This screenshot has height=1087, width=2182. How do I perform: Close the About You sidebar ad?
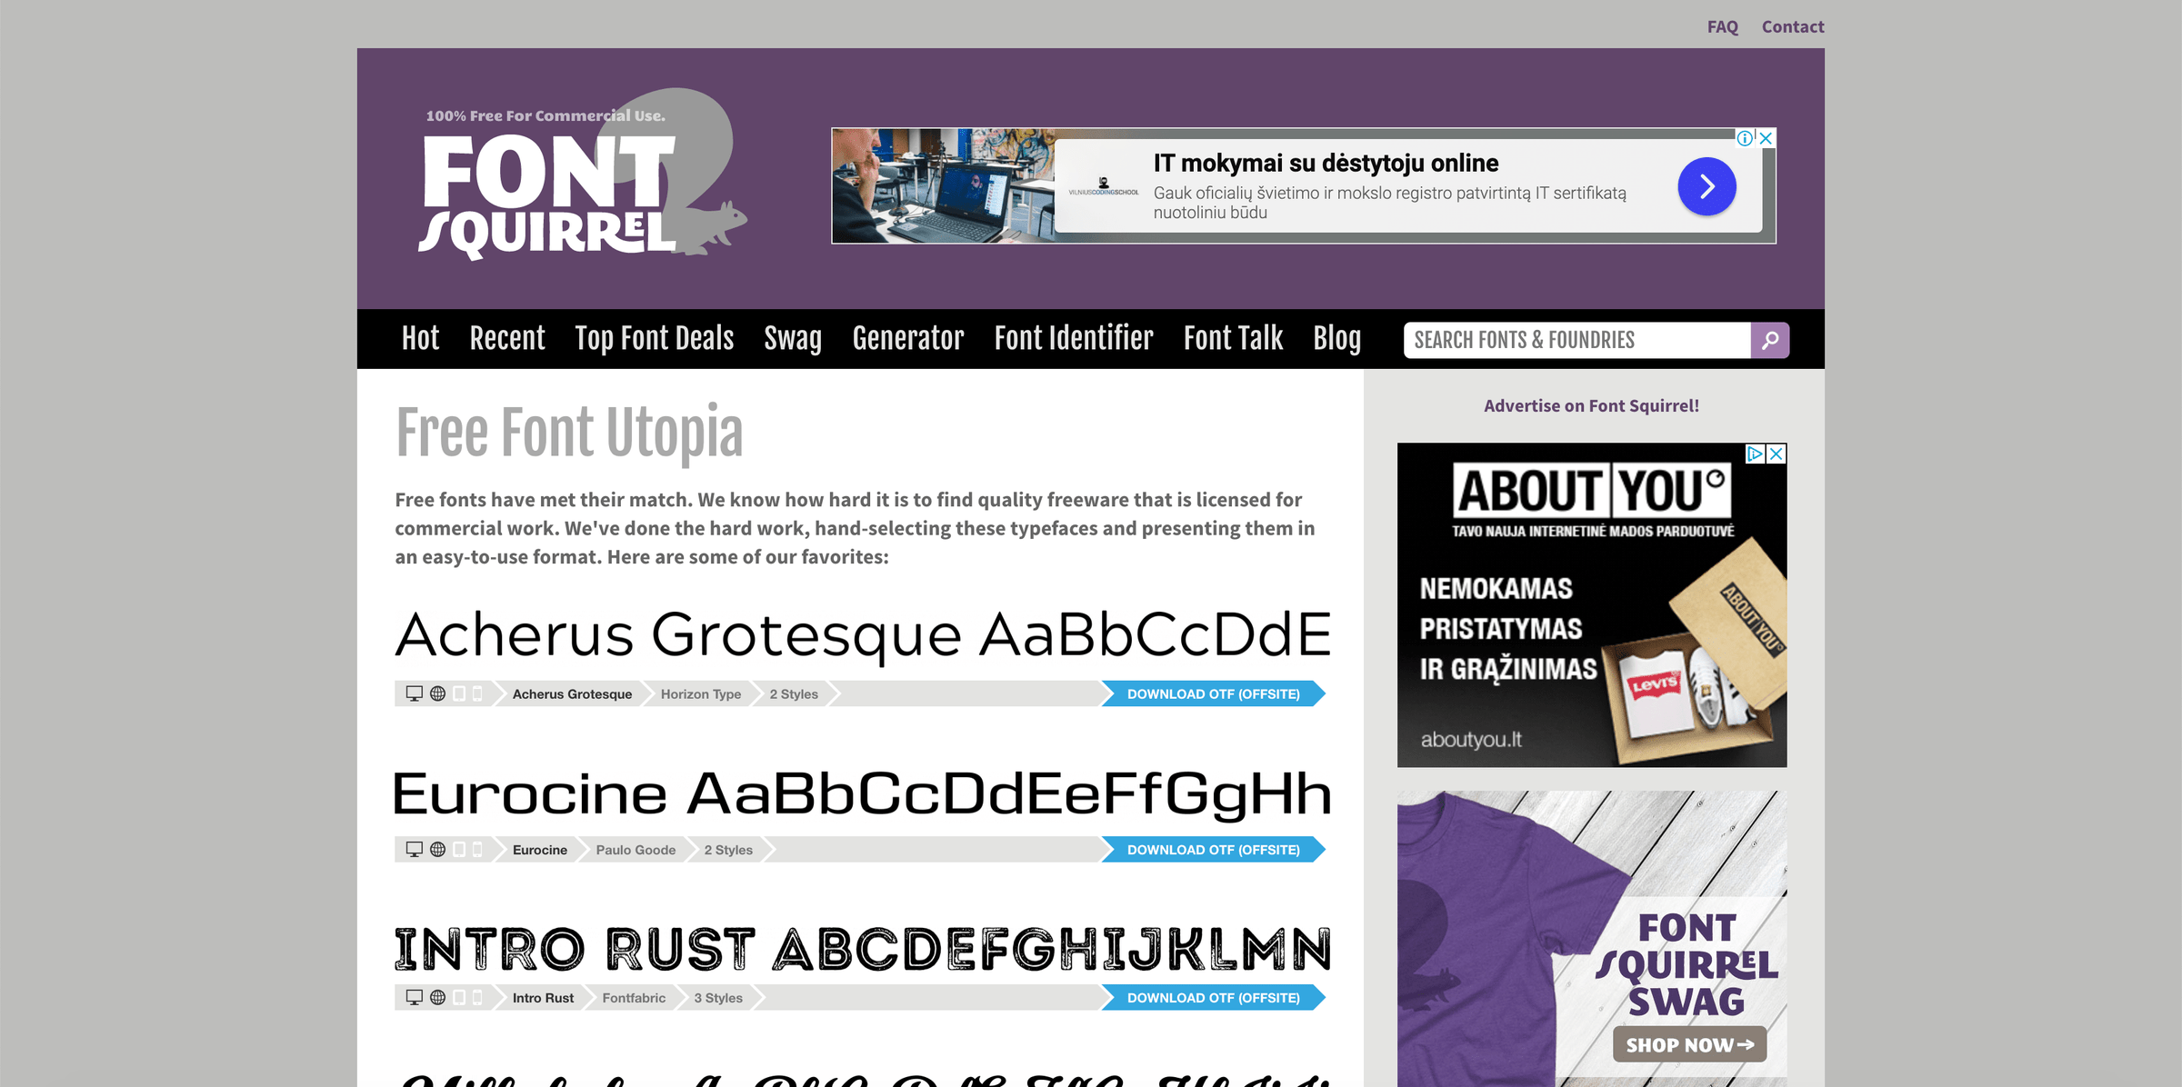coord(1776,454)
